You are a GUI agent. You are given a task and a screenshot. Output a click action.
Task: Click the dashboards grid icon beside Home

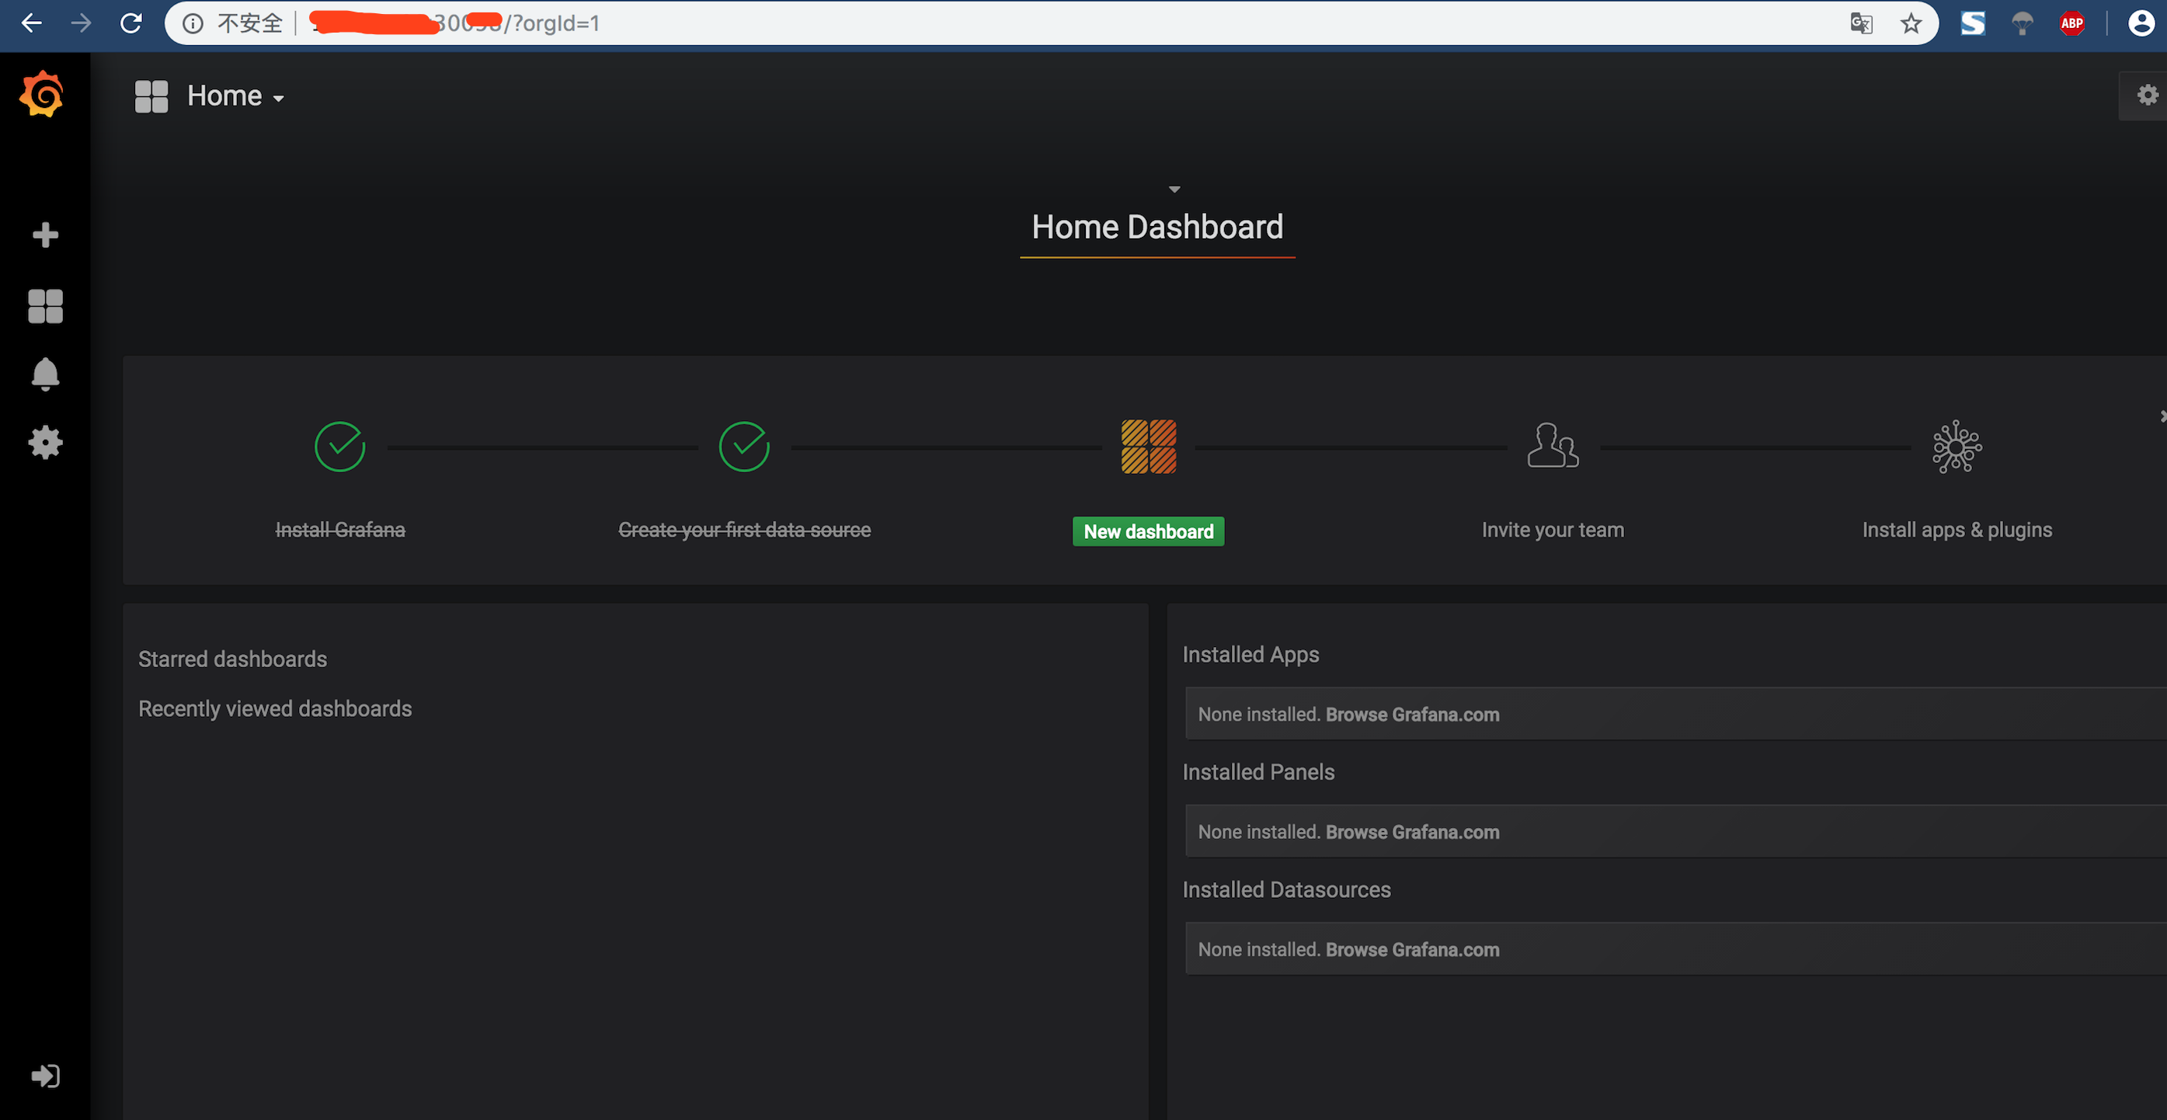(x=151, y=97)
